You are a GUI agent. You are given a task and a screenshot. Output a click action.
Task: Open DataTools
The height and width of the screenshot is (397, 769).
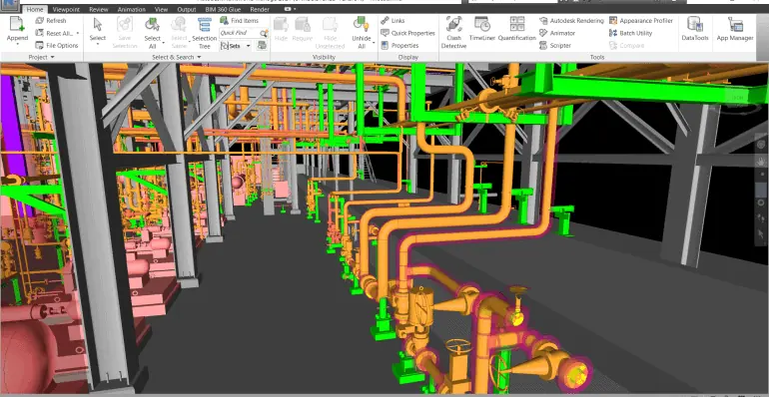coord(695,28)
